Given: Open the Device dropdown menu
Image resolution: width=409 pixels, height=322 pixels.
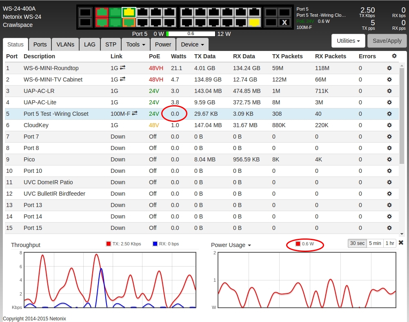Looking at the screenshot, I should tap(192, 44).
